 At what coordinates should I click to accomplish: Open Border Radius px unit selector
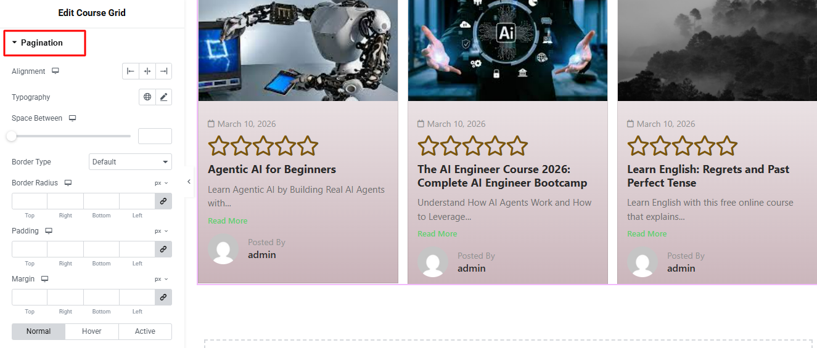pos(162,183)
